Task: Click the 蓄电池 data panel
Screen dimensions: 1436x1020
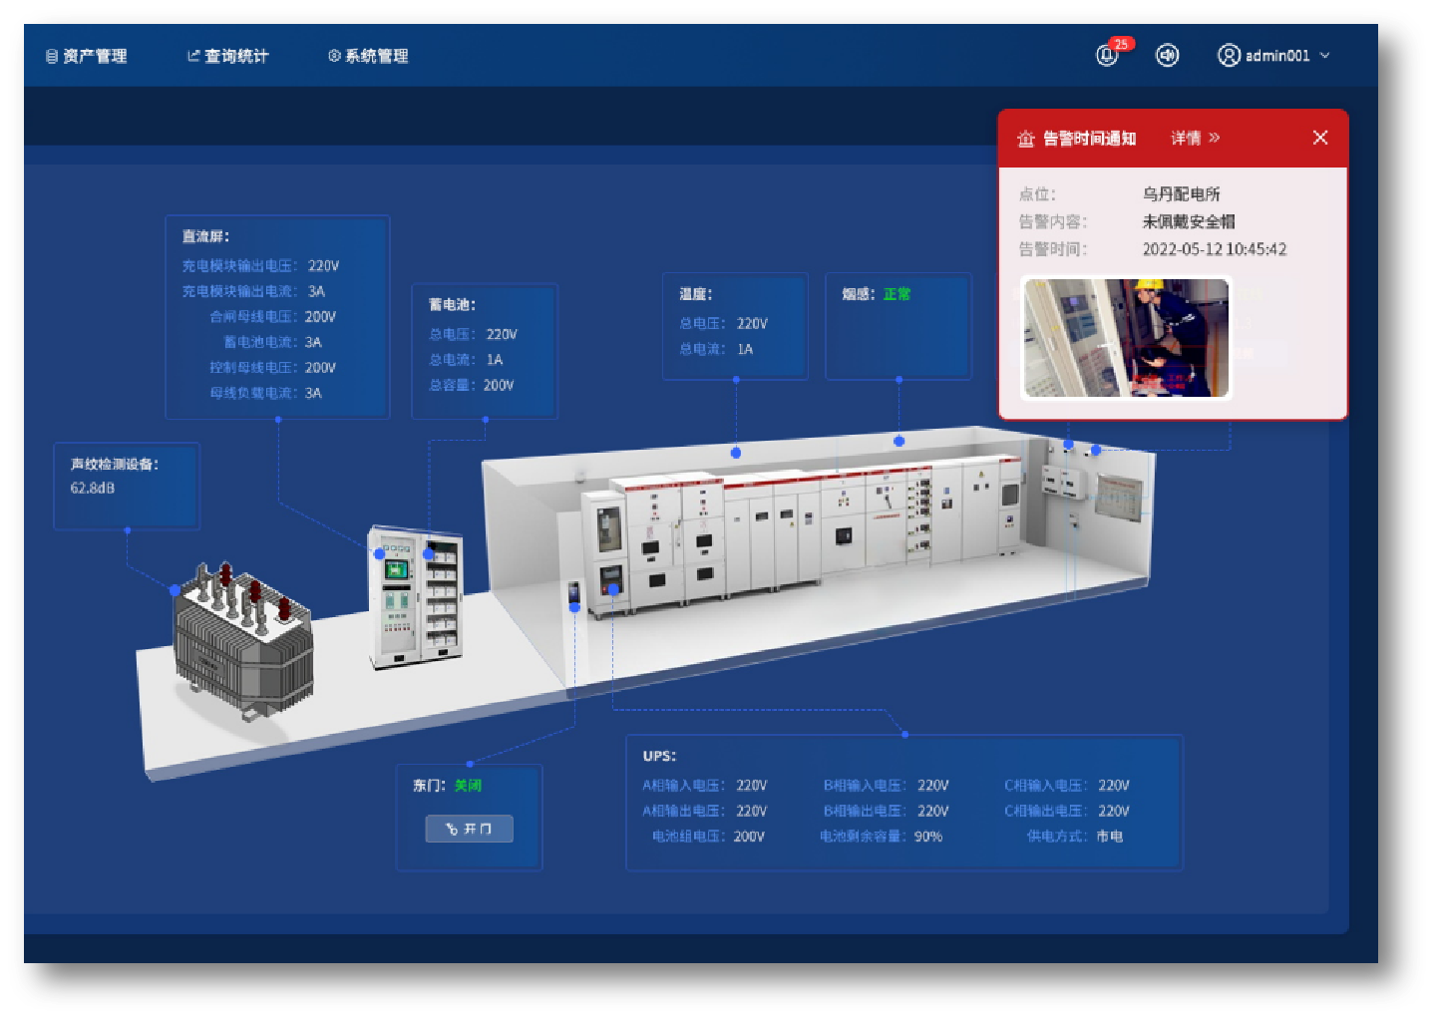Action: point(485,351)
